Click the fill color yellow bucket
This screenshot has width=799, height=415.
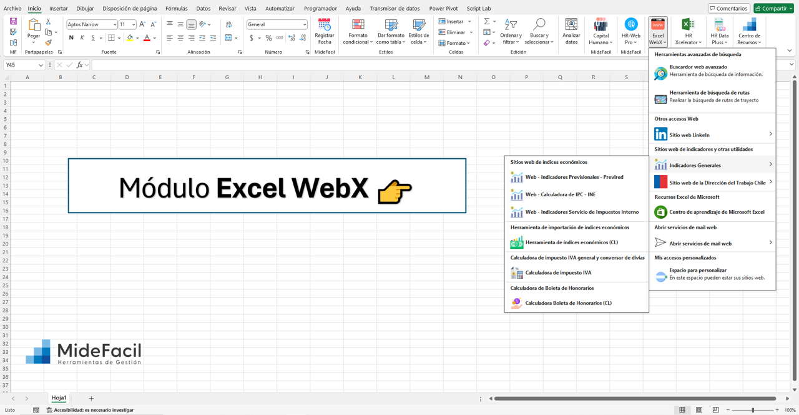pyautogui.click(x=130, y=38)
